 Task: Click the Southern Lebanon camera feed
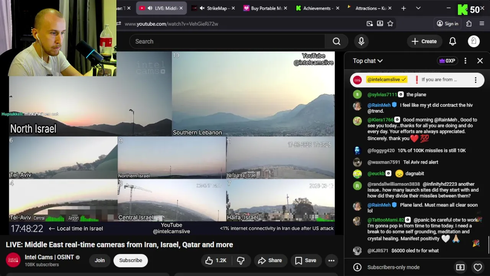click(x=253, y=94)
